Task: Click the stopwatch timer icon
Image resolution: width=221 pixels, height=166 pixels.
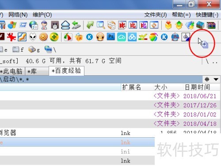Action: (55, 25)
